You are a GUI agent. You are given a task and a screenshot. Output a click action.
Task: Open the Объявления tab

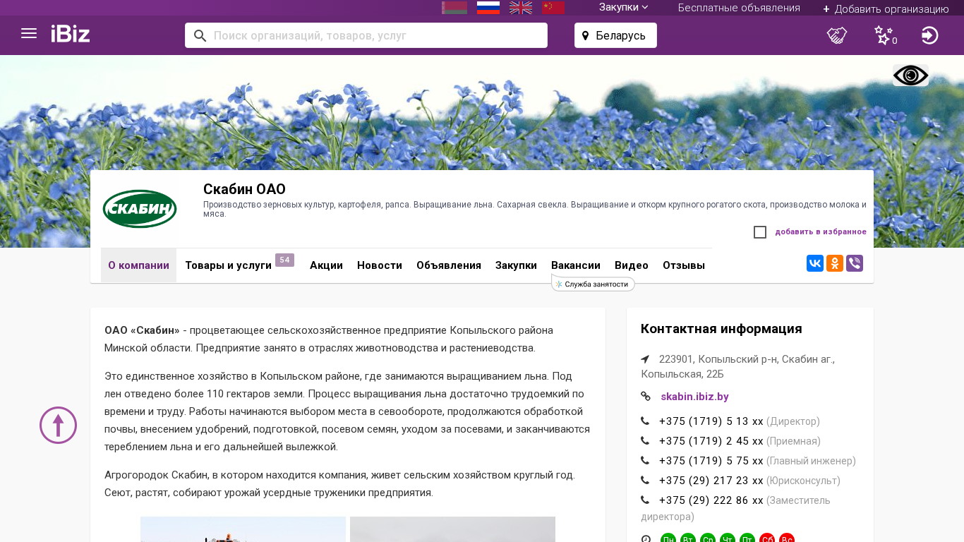(449, 265)
